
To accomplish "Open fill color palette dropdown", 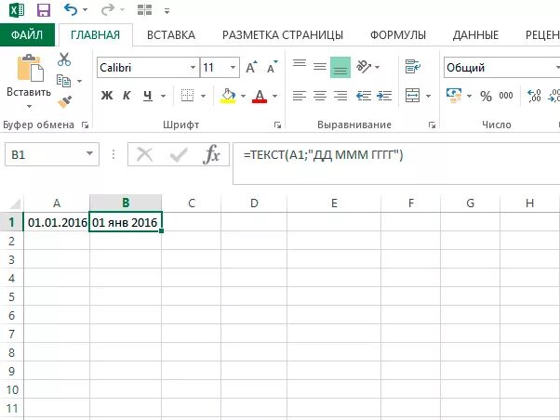I will pyautogui.click(x=243, y=96).
